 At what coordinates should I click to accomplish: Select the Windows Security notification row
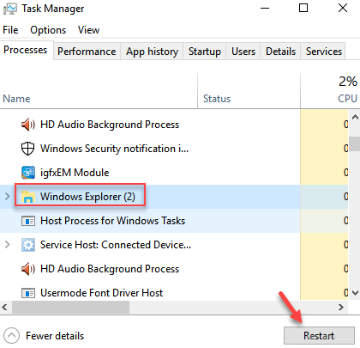pyautogui.click(x=174, y=149)
